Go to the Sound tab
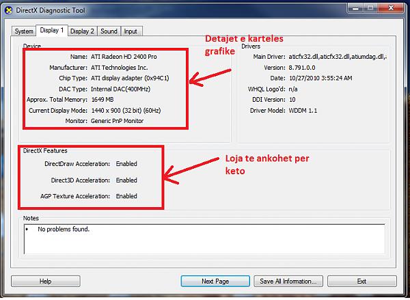This screenshot has width=410, height=300. [x=109, y=31]
